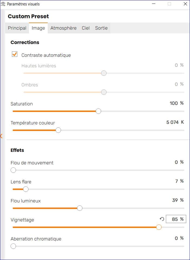Go to the Sortie tab
190x260 pixels.
(x=101, y=28)
